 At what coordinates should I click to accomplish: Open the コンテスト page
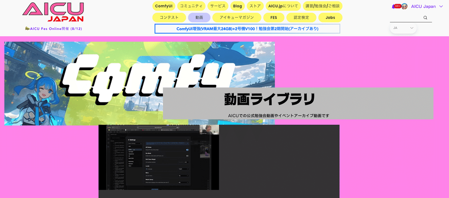click(x=169, y=18)
